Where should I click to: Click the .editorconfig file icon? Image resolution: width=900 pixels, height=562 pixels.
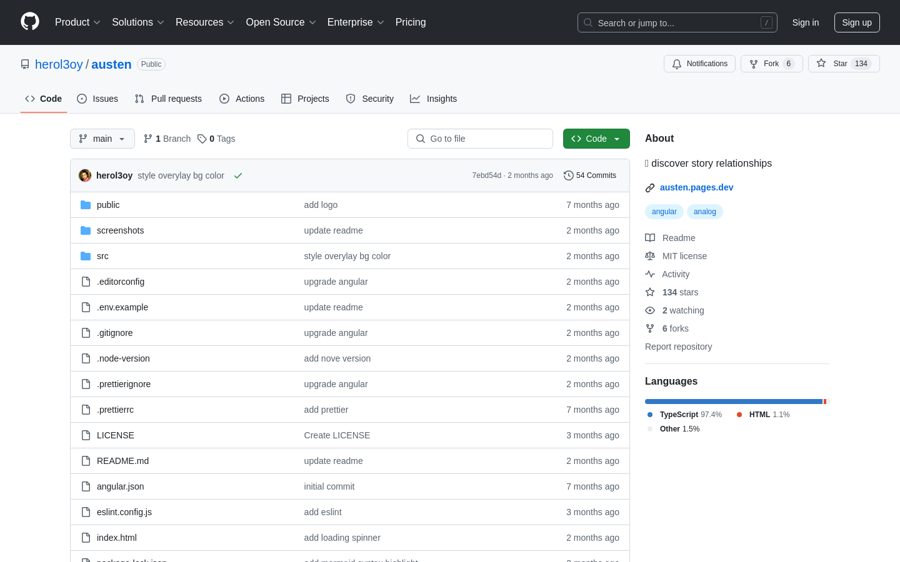(x=86, y=282)
